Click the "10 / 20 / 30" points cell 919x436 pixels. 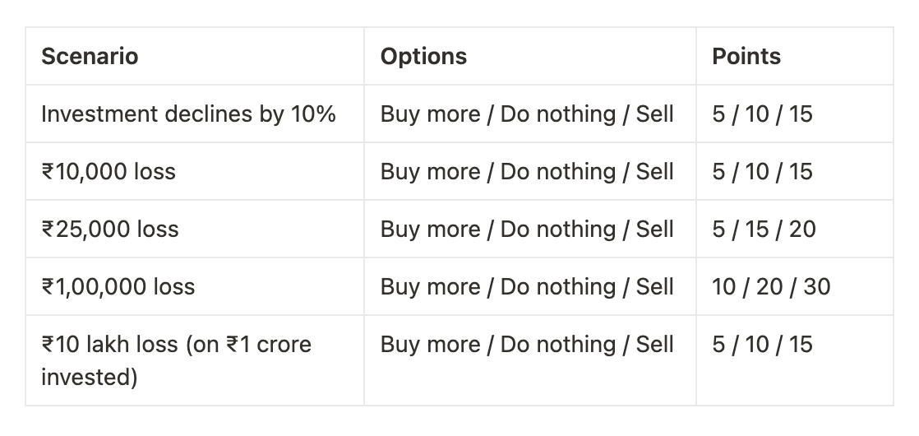point(771,286)
